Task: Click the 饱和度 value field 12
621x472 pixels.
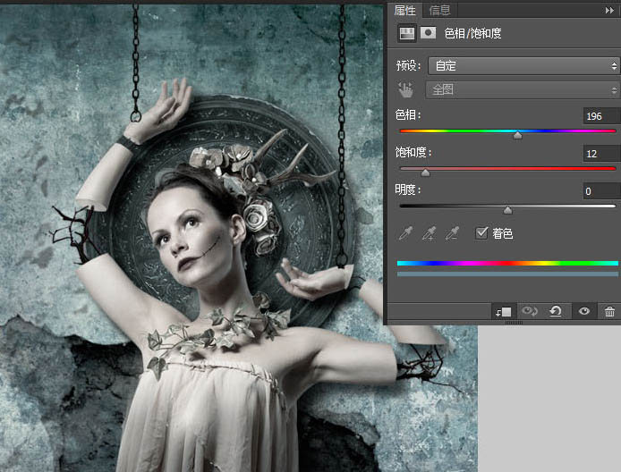Action: (x=602, y=154)
